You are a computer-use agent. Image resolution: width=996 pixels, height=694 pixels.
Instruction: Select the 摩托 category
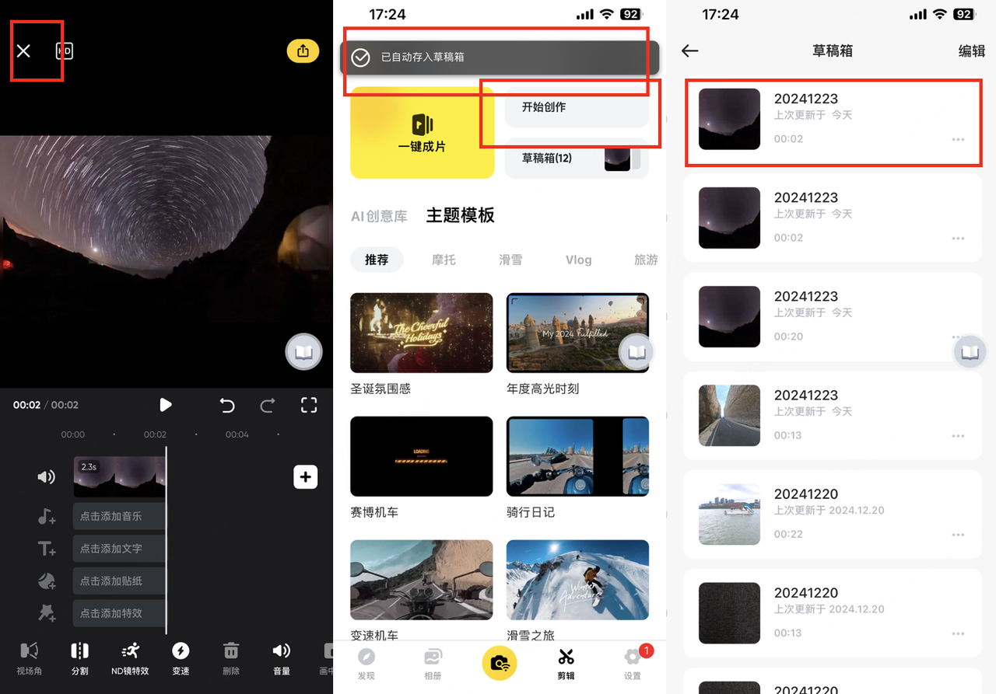coord(444,260)
